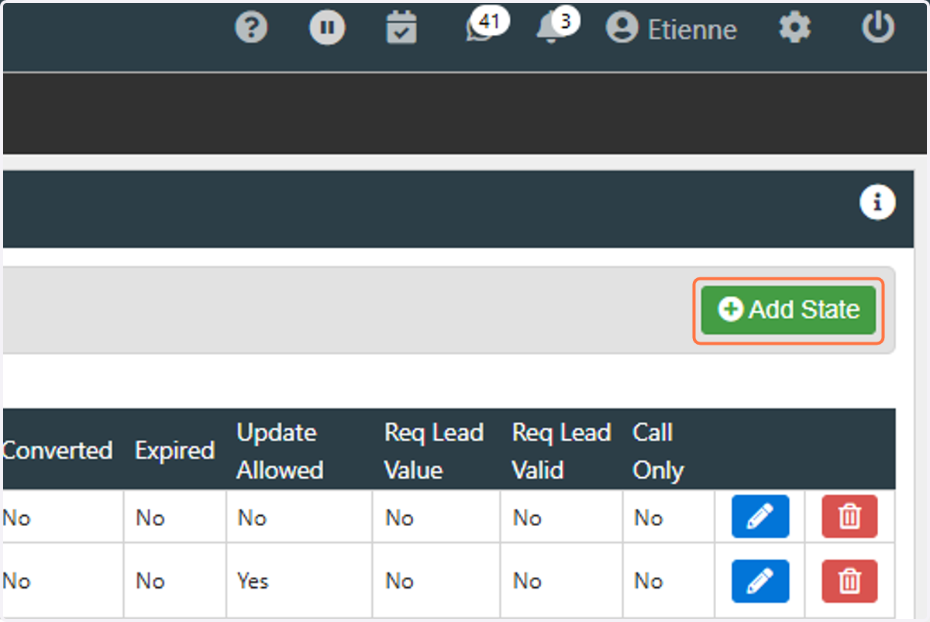
Task: Open the Etienne user profile
Action: tap(671, 29)
